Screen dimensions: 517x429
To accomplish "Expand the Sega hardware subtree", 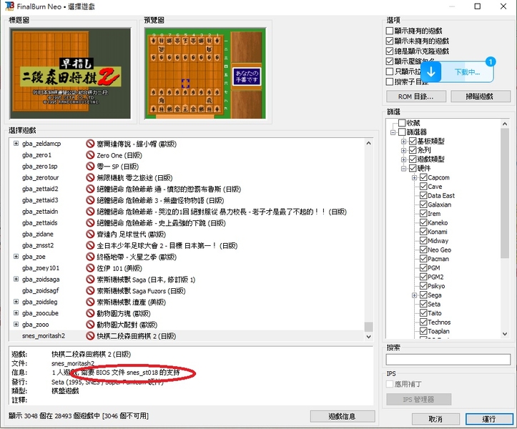I will point(415,295).
